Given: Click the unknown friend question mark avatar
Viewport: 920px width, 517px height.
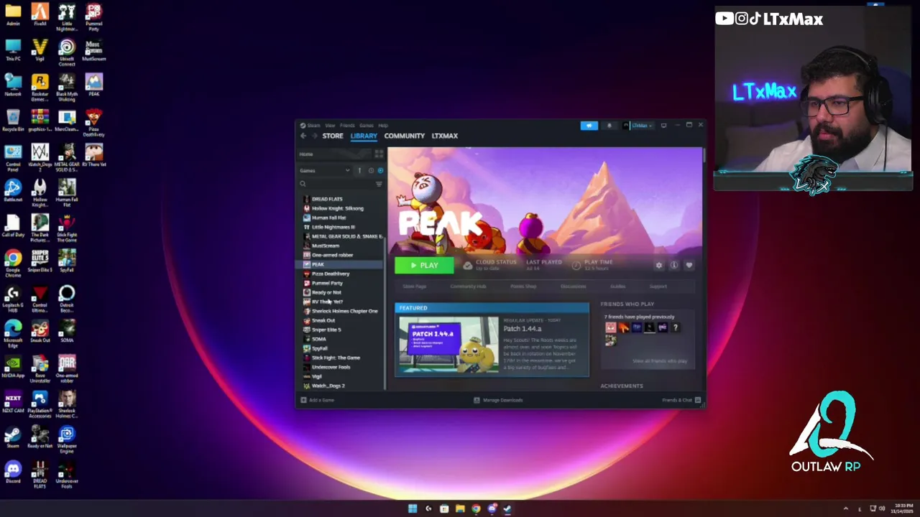Looking at the screenshot, I should tap(675, 327).
